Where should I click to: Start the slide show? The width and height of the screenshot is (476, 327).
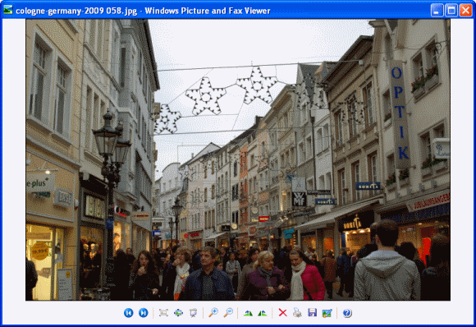(193, 313)
